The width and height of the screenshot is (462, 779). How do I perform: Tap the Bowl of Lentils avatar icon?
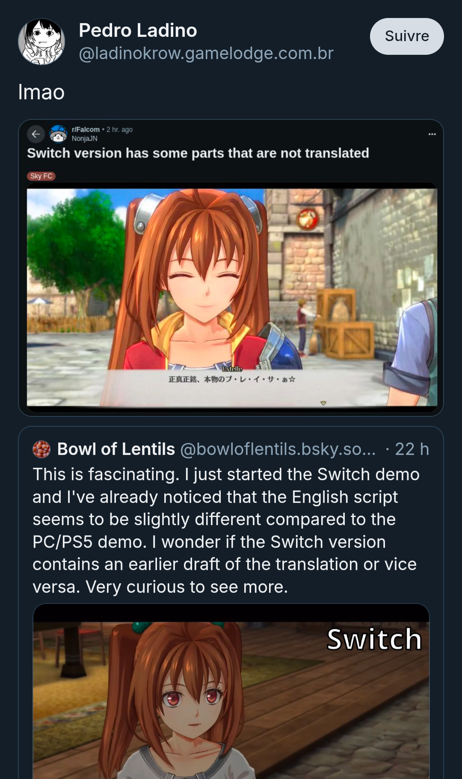click(41, 449)
